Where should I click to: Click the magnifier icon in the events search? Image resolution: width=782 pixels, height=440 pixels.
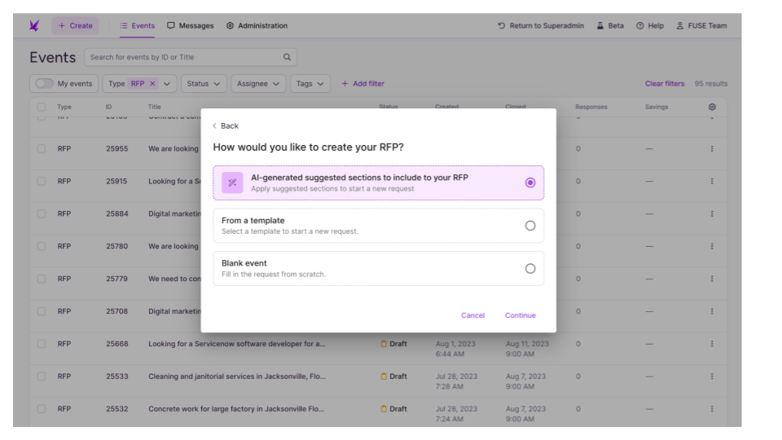tap(286, 57)
